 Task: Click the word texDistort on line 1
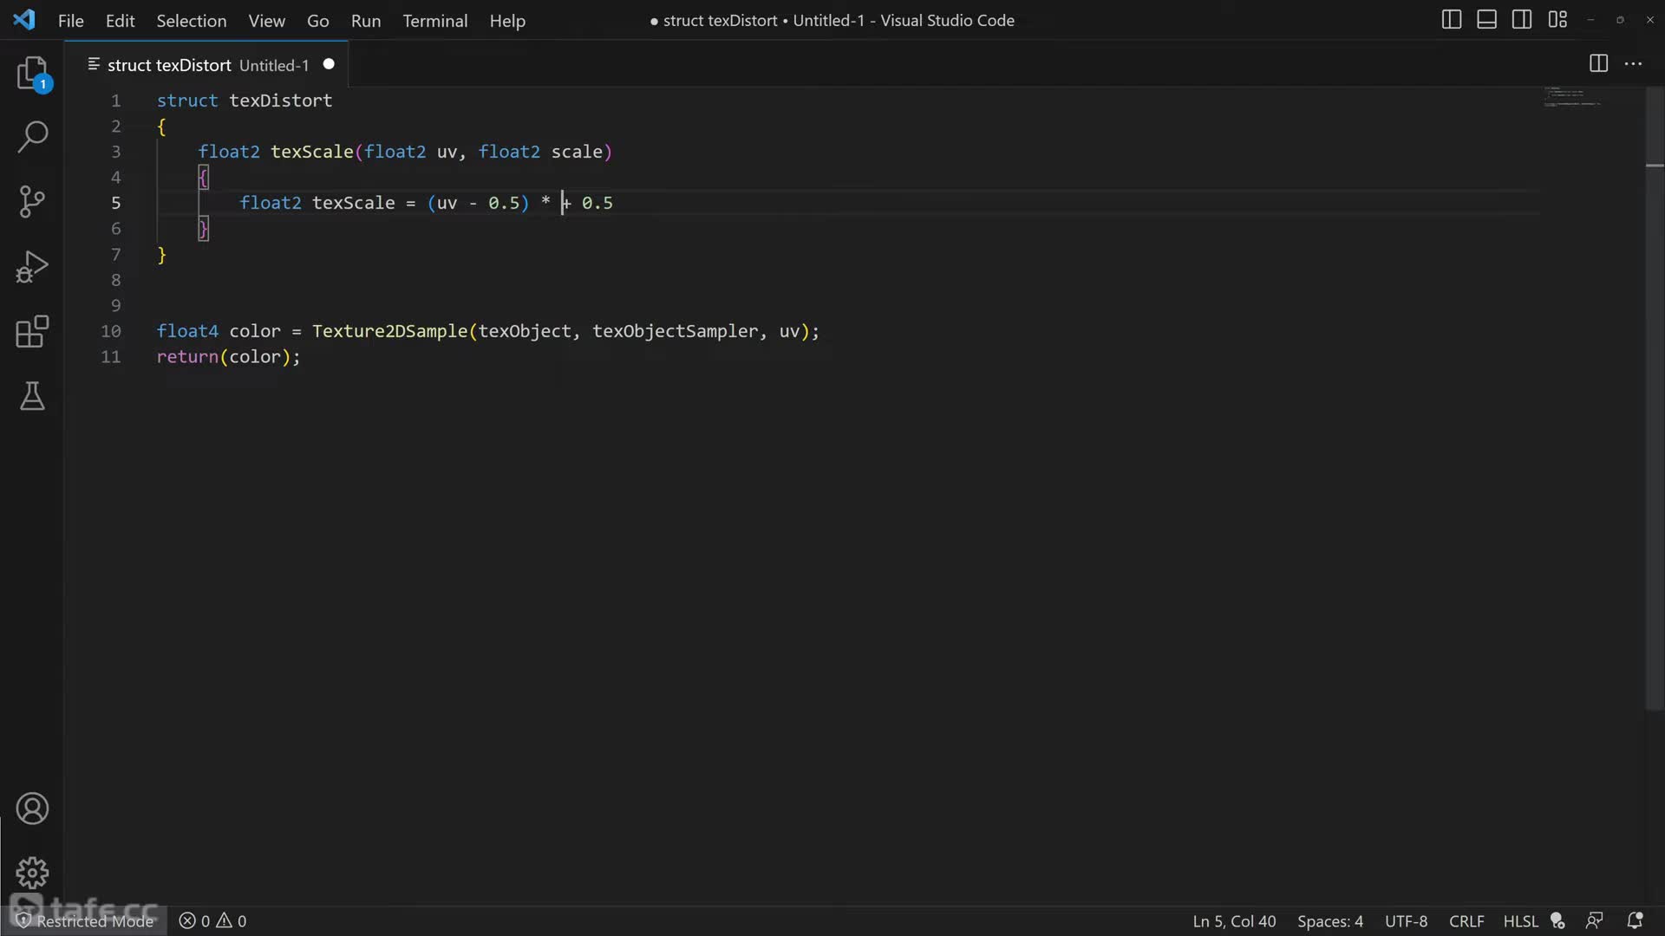(280, 101)
